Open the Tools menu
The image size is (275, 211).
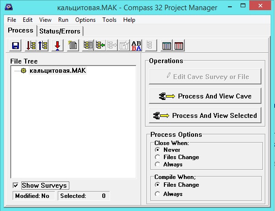pos(109,20)
